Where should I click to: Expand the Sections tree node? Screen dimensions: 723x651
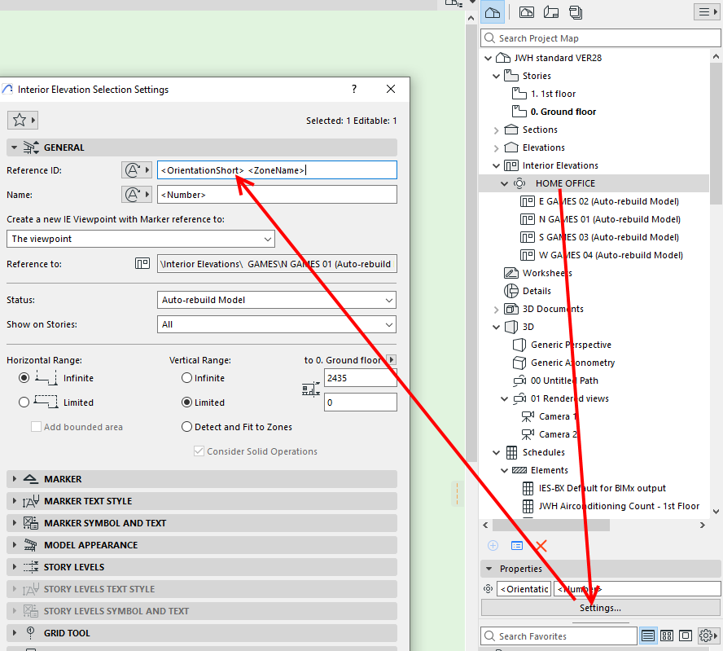point(496,130)
